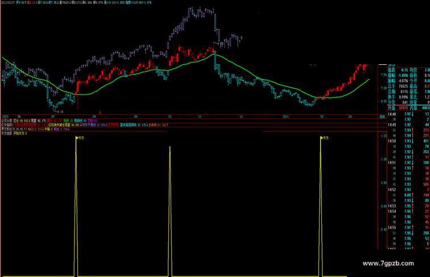Click the 振幅 4.07% quote field
This screenshot has height=277, width=430.
pyautogui.click(x=398, y=81)
